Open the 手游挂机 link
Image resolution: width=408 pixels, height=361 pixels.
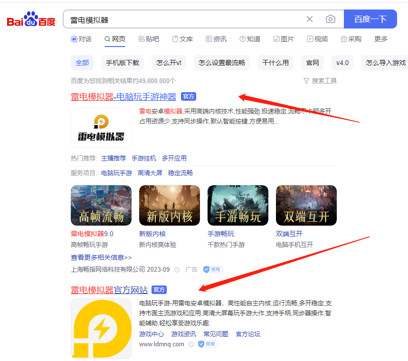click(144, 158)
